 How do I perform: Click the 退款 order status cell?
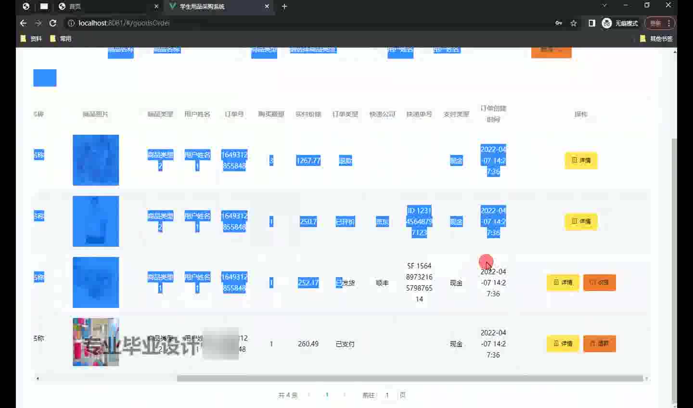345,161
